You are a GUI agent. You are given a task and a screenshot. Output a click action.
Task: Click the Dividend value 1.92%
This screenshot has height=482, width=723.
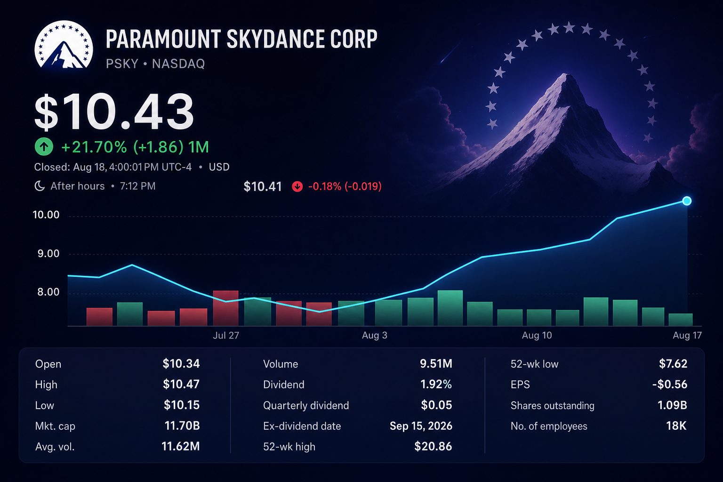(x=436, y=385)
